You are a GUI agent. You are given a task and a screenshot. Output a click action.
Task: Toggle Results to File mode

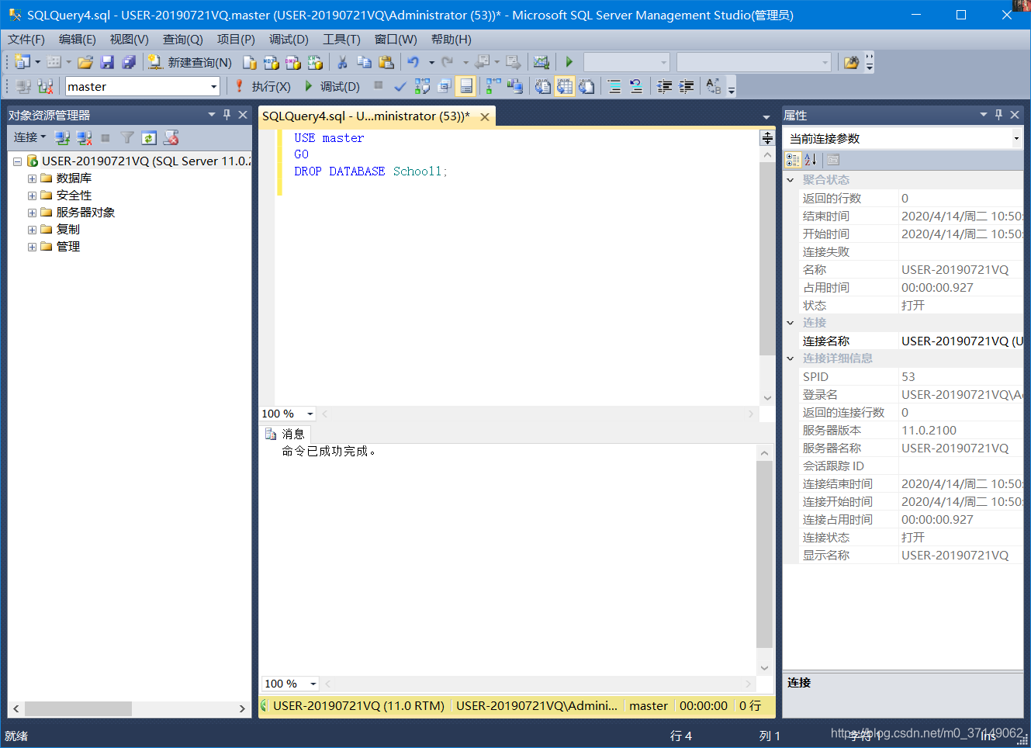[x=586, y=86]
